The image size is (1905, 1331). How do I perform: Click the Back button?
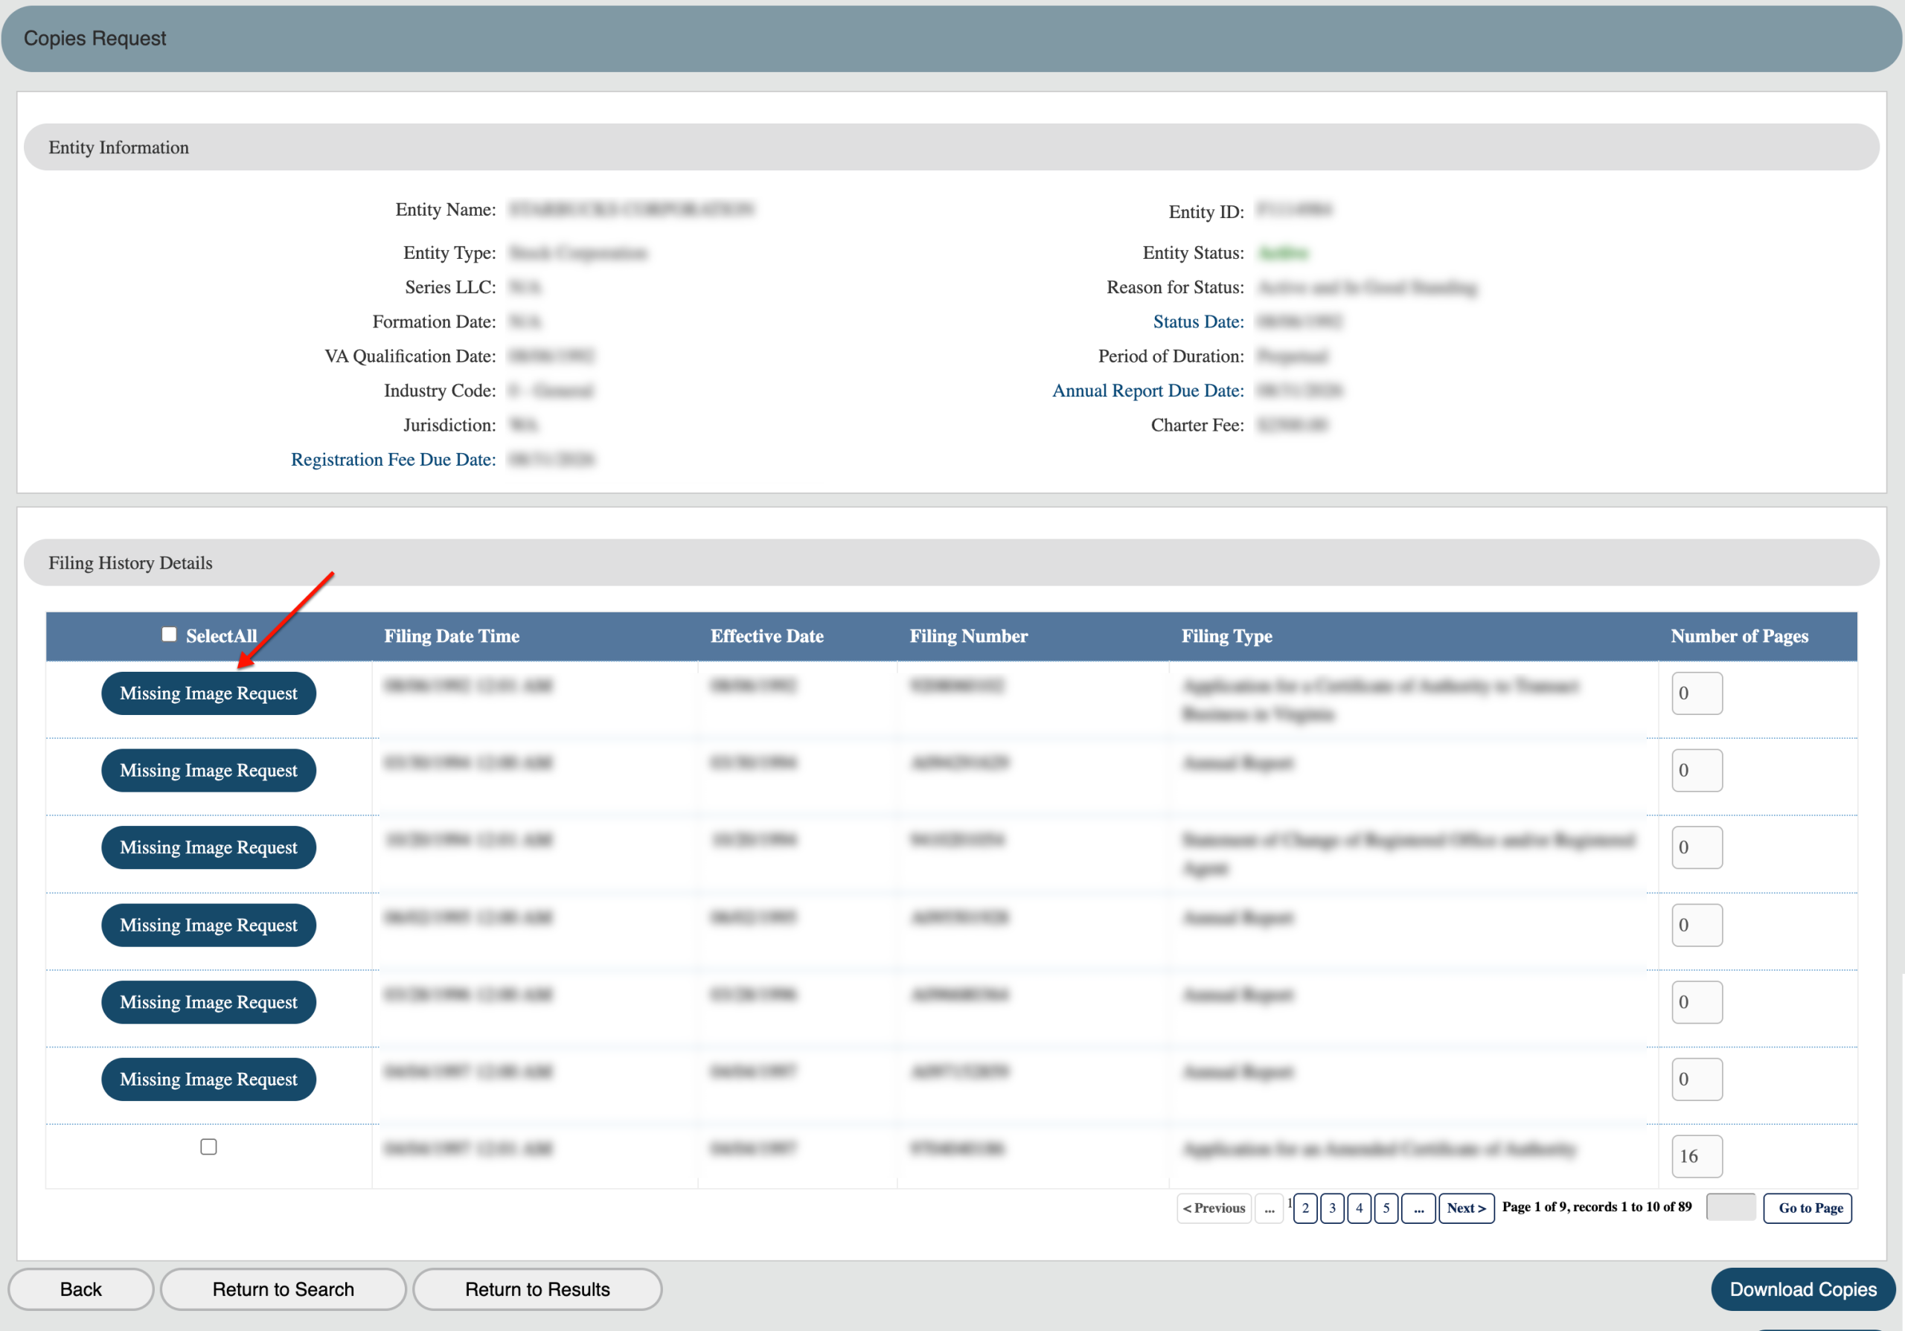click(81, 1289)
